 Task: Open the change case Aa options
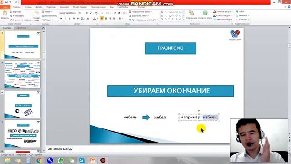coord(88,19)
